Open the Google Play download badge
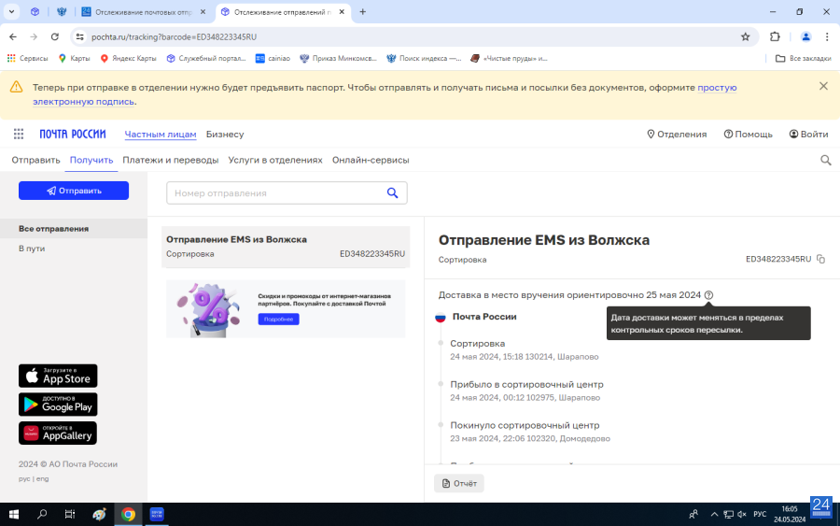The height and width of the screenshot is (526, 840). pos(58,405)
